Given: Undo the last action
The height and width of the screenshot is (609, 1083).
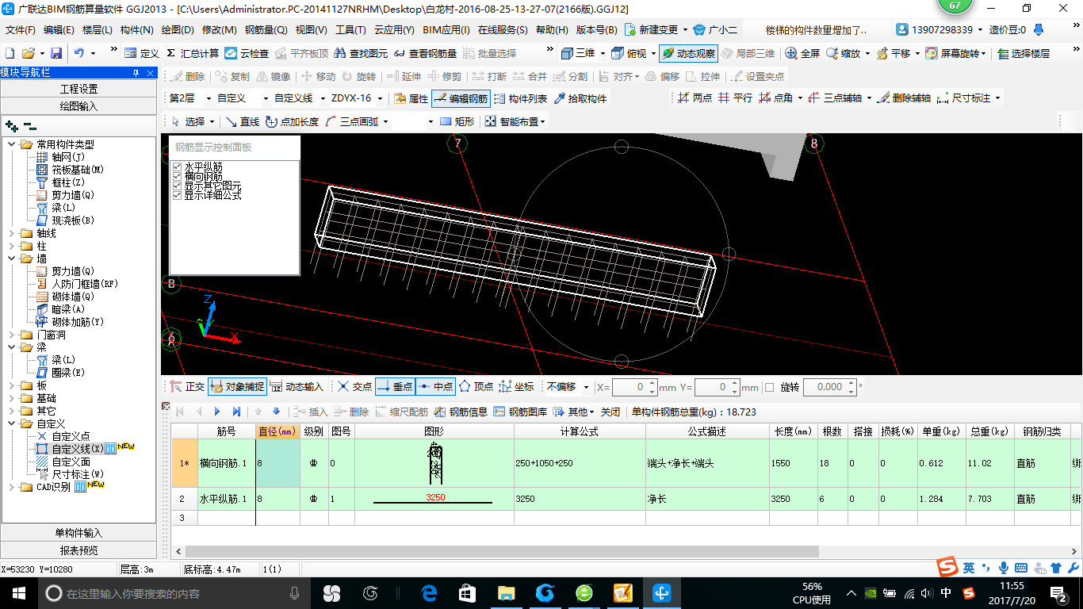Looking at the screenshot, I should 79,53.
